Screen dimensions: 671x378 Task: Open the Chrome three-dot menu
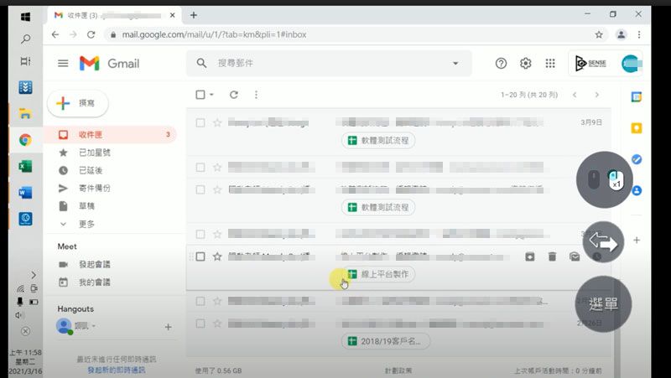point(639,34)
